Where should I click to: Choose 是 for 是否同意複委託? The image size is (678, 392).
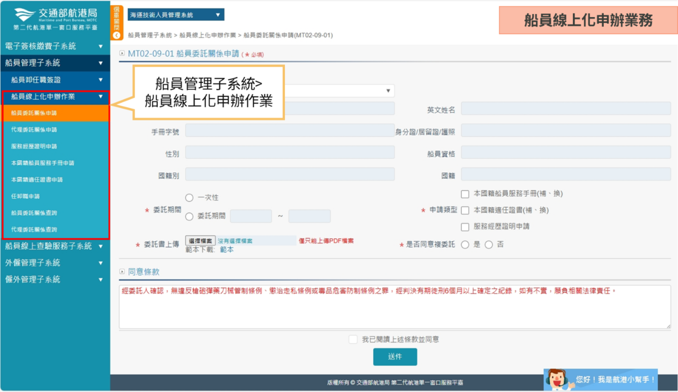[x=465, y=245]
